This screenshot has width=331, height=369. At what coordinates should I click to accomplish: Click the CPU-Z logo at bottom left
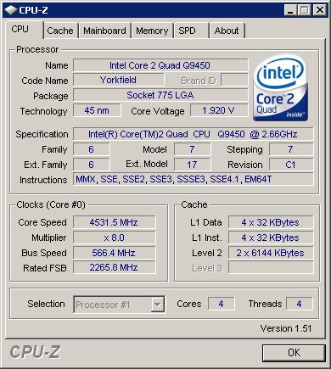[x=35, y=352]
